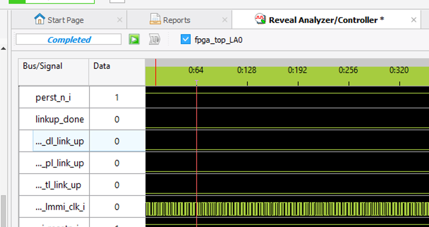Click the Bus/Signal column header
This screenshot has width=429, height=227.
coord(53,72)
